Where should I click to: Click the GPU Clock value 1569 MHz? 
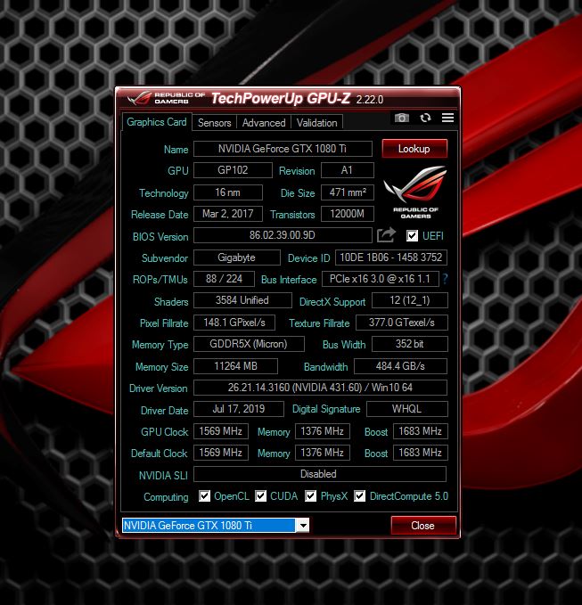[x=221, y=431]
